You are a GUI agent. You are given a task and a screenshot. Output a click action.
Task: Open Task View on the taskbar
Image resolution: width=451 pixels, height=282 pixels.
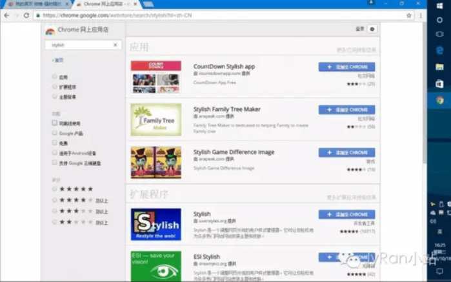pos(439,34)
